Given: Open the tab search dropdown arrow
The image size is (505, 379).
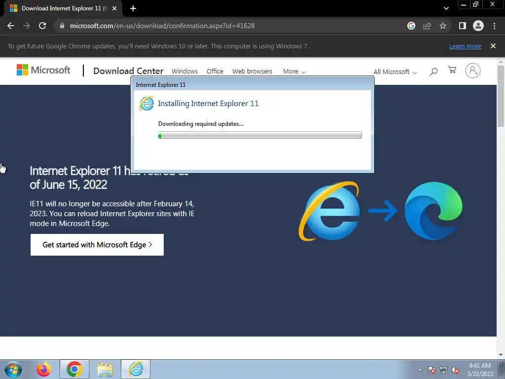Looking at the screenshot, I should coord(446,8).
